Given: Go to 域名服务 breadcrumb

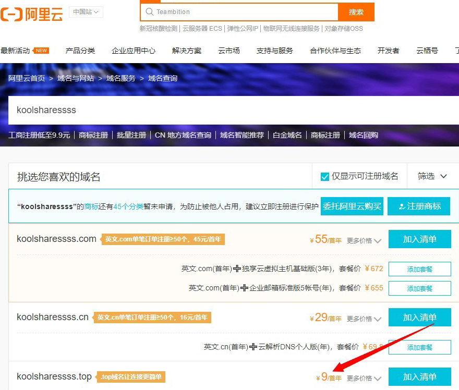Looking at the screenshot, I should pyautogui.click(x=121, y=78).
